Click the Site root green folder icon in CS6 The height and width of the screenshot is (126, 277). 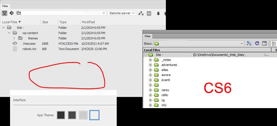coord(151,54)
